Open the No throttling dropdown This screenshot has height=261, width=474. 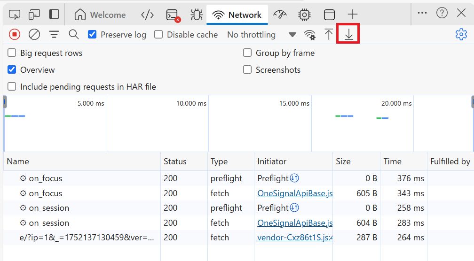[x=251, y=35]
